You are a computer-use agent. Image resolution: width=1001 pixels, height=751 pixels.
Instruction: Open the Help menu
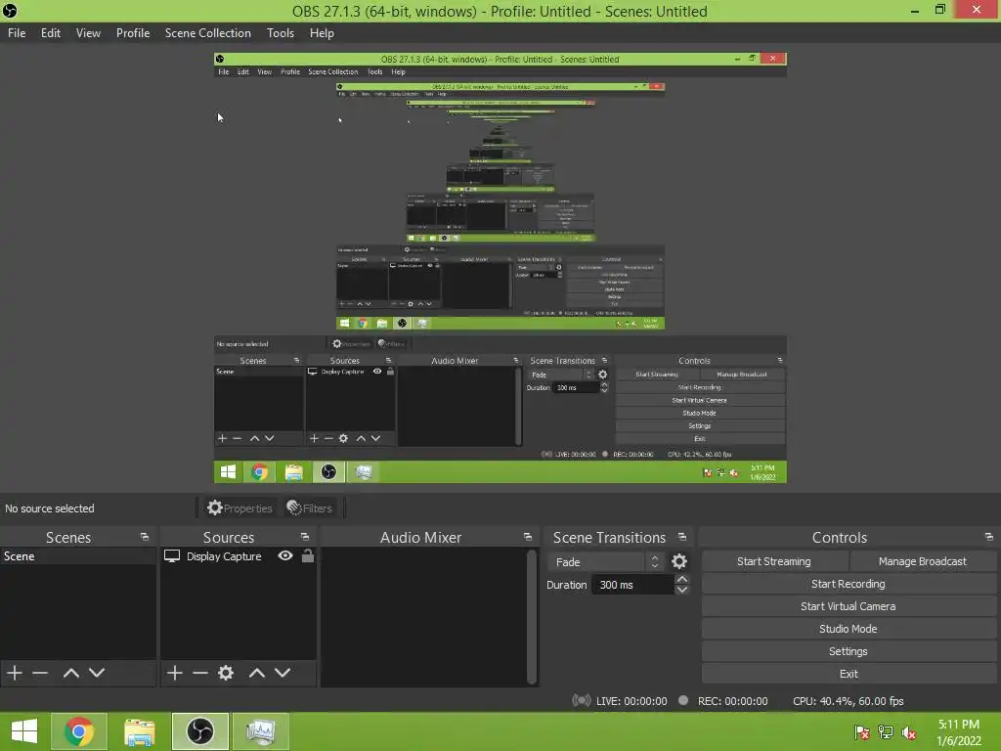click(x=322, y=33)
